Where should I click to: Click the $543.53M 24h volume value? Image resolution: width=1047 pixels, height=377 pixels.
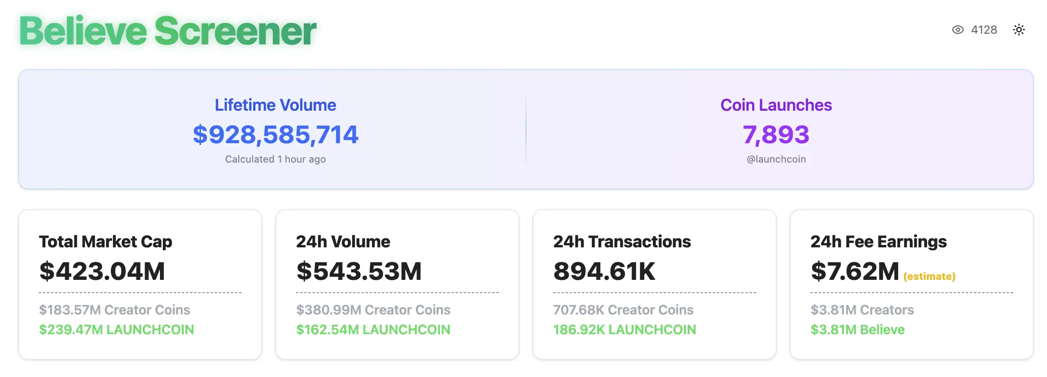coord(359,271)
